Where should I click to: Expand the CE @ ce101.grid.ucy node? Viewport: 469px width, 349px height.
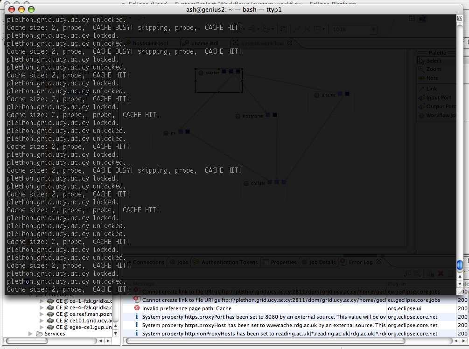[42, 321]
